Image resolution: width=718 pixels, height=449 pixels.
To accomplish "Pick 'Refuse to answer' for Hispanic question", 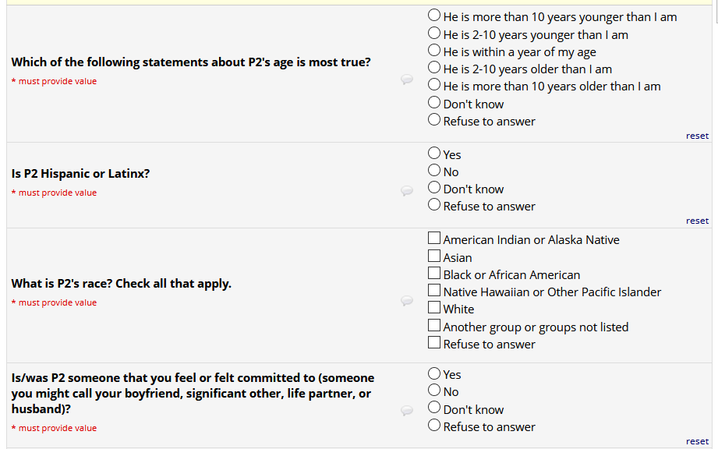I will point(434,205).
